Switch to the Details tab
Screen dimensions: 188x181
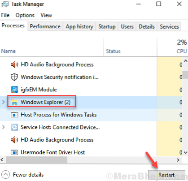(147, 26)
